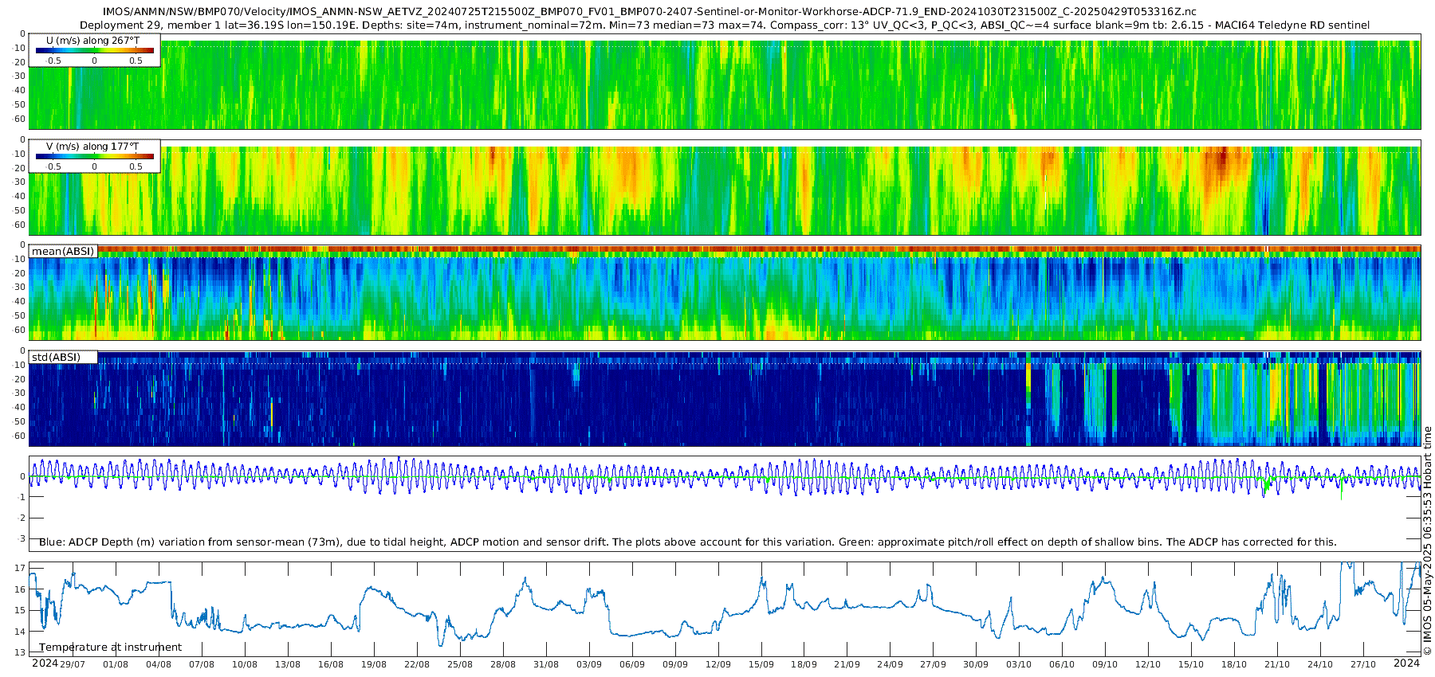Click the 12/09 date tick label
The width and height of the screenshot is (1435, 677).
[718, 664]
